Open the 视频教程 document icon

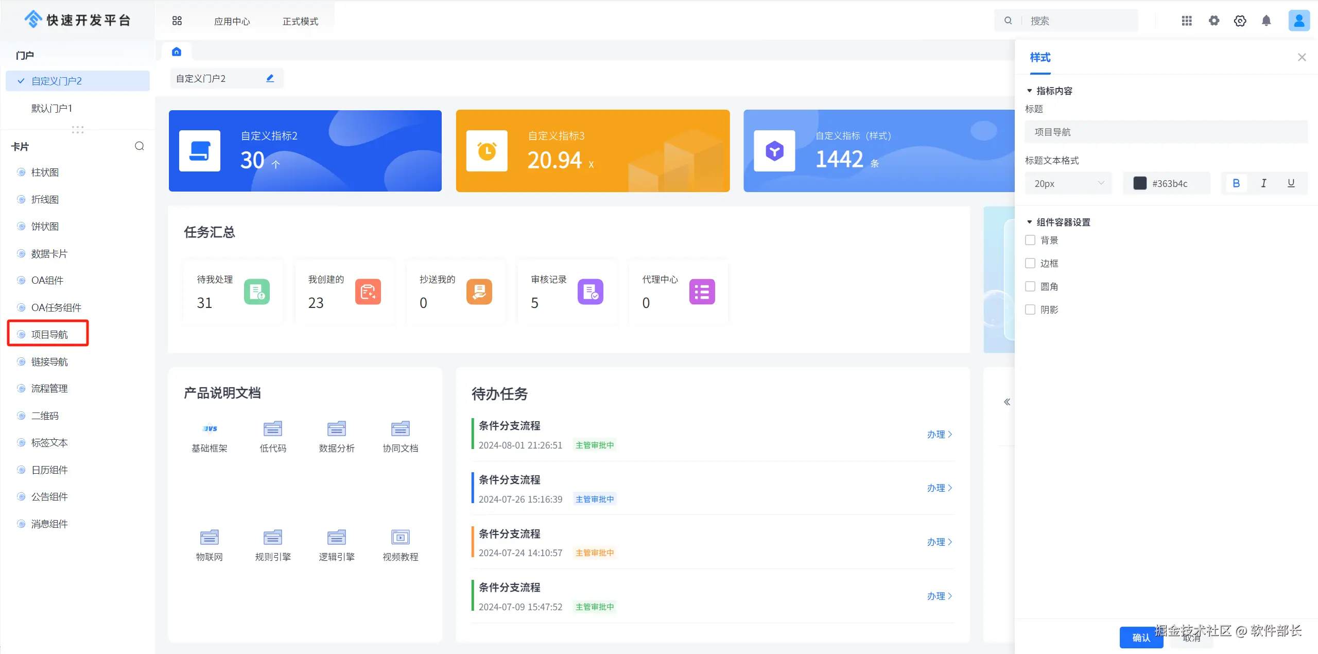(400, 537)
